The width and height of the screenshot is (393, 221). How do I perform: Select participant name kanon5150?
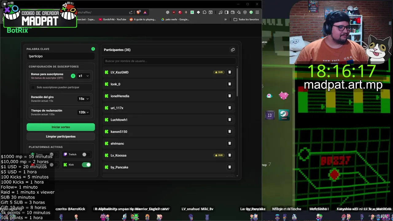[119, 132]
